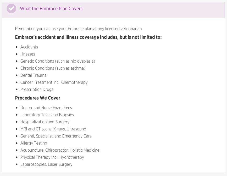The height and width of the screenshot is (176, 227).
Task: Click the 'Allergy Testing' item
Action: [34, 143]
